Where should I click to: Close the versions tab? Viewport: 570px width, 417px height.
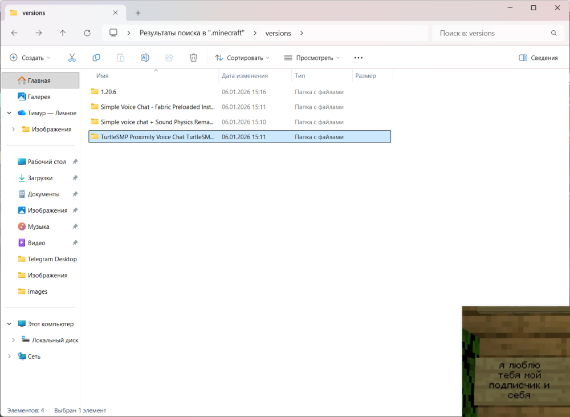[x=115, y=13]
